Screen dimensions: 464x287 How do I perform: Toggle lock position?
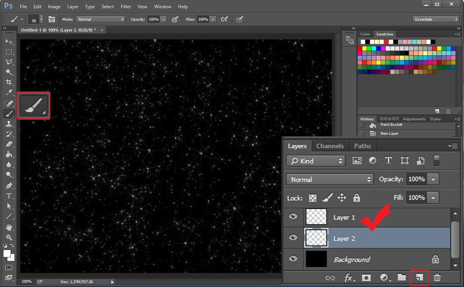coord(342,197)
